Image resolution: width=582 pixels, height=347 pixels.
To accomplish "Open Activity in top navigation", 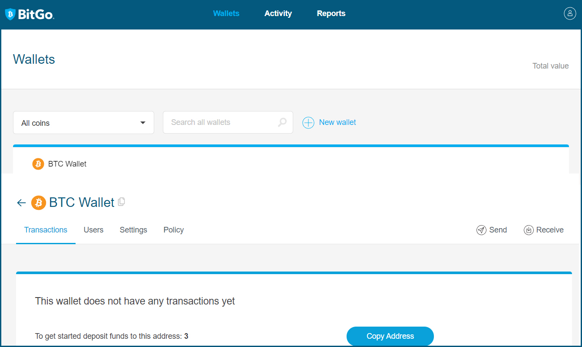I will [x=278, y=13].
